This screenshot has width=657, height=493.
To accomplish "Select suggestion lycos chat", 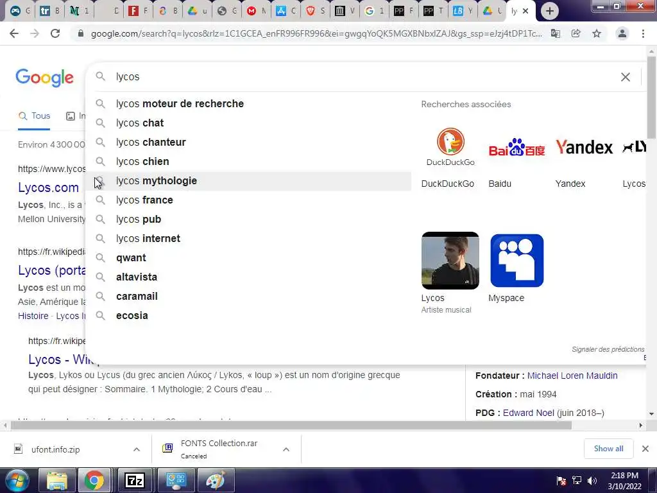I will pyautogui.click(x=248, y=123).
